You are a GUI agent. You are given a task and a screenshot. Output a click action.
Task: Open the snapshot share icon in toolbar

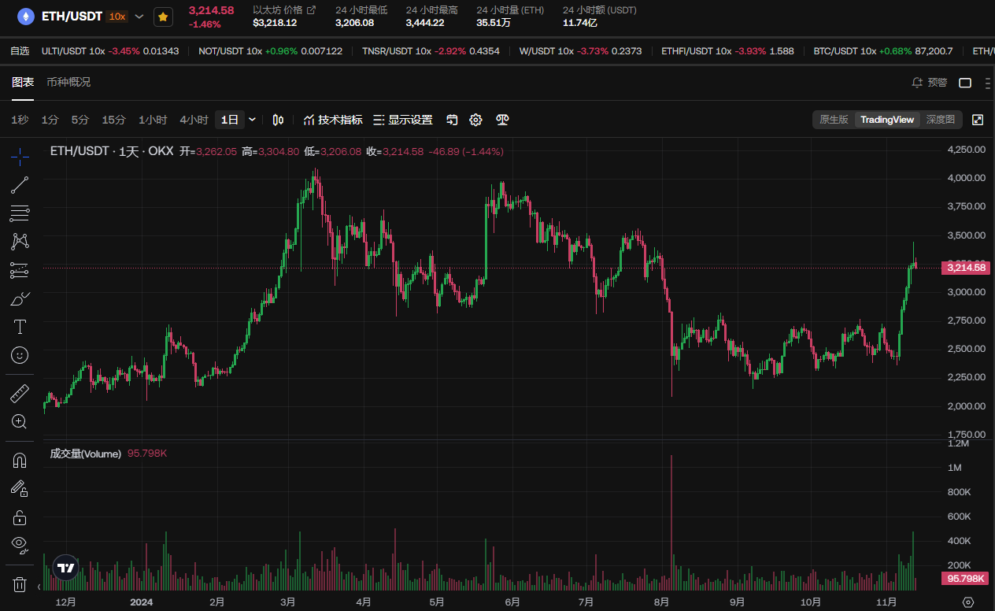(452, 120)
